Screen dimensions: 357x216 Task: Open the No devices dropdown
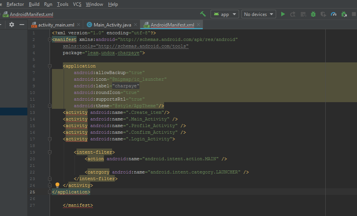(258, 14)
